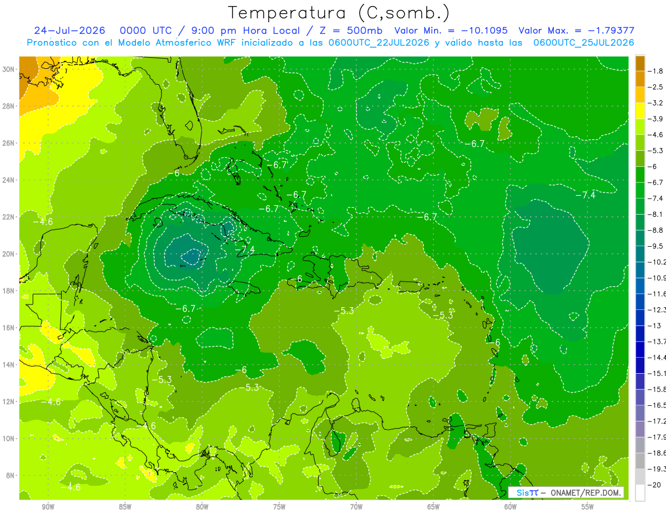Click the '-11.6' color scale label

(657, 294)
